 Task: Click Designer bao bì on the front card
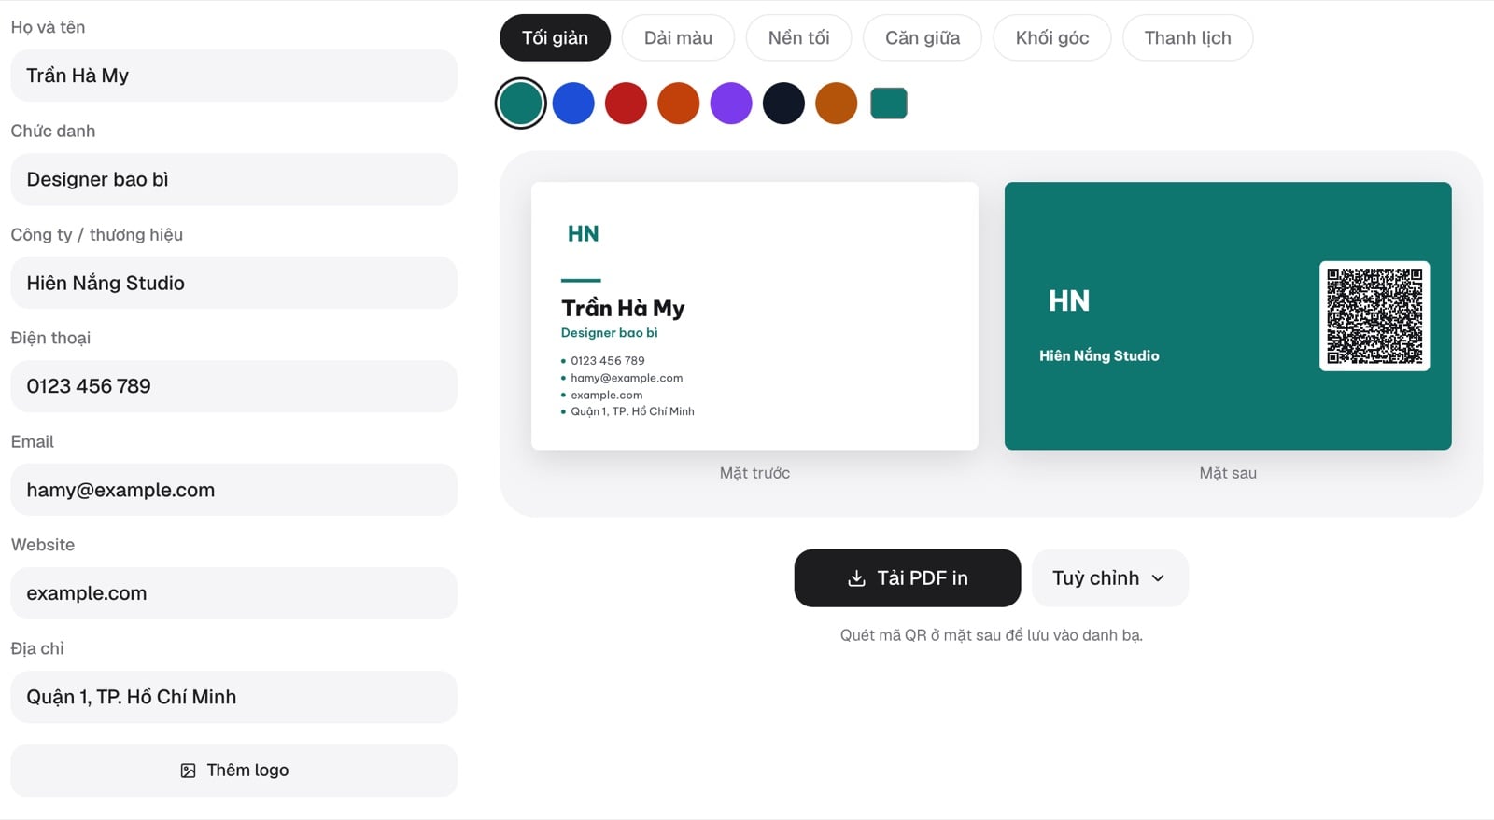click(610, 333)
